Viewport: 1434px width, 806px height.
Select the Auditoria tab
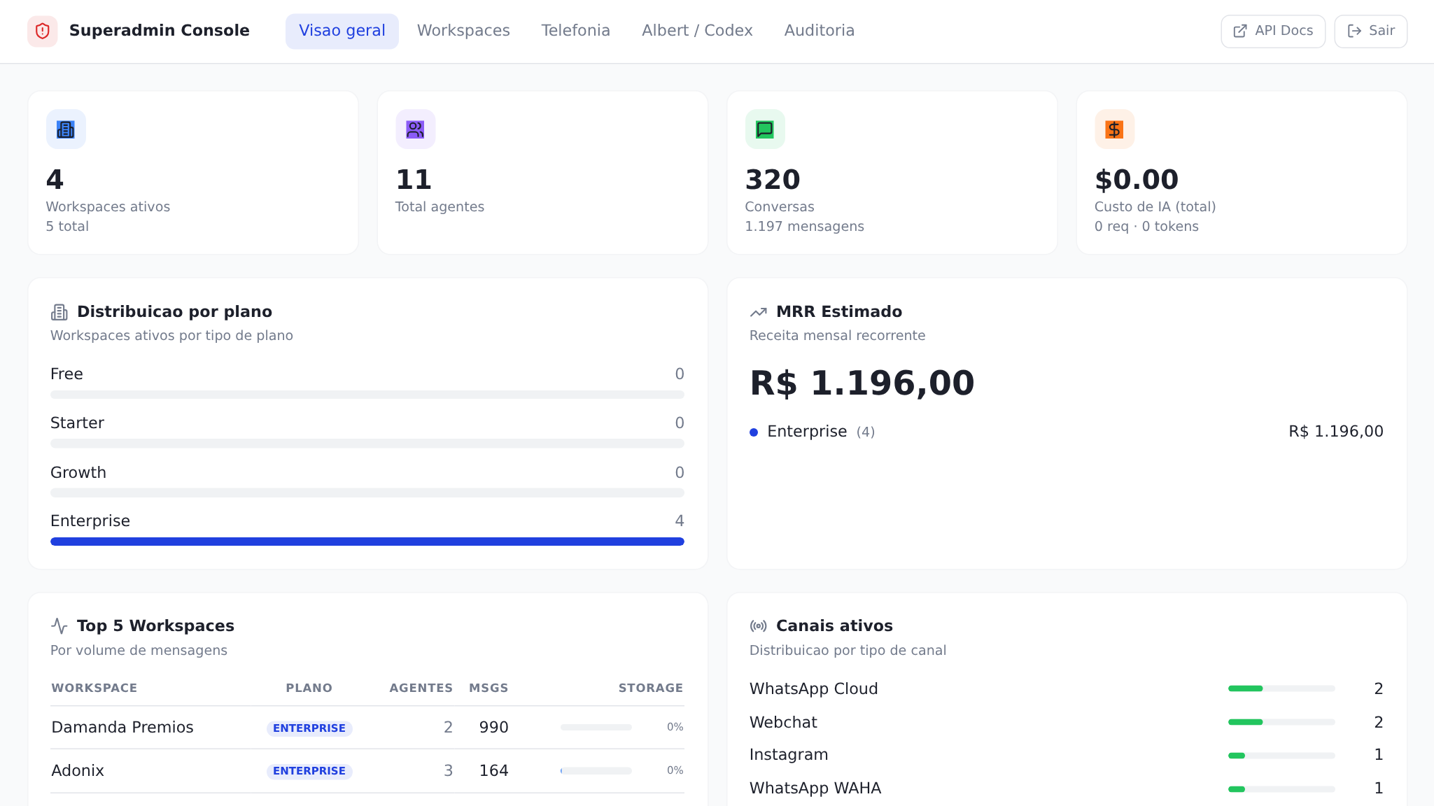click(x=819, y=31)
